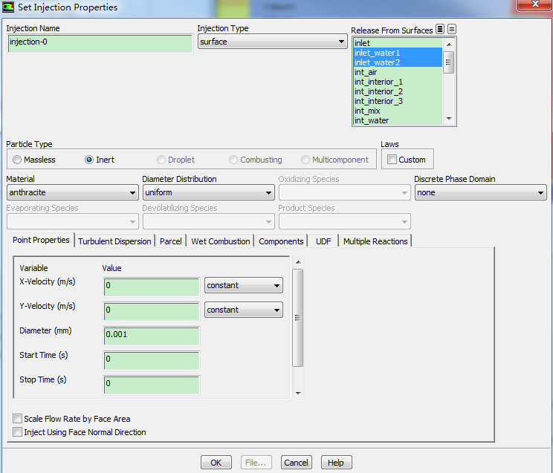
Task: Enable the Custom laws checkbox
Action: 392,160
